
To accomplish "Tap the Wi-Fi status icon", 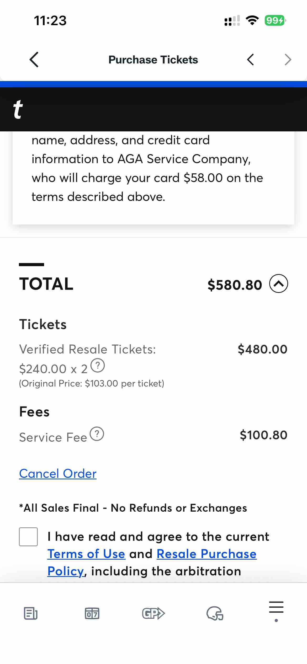I will 252,20.
